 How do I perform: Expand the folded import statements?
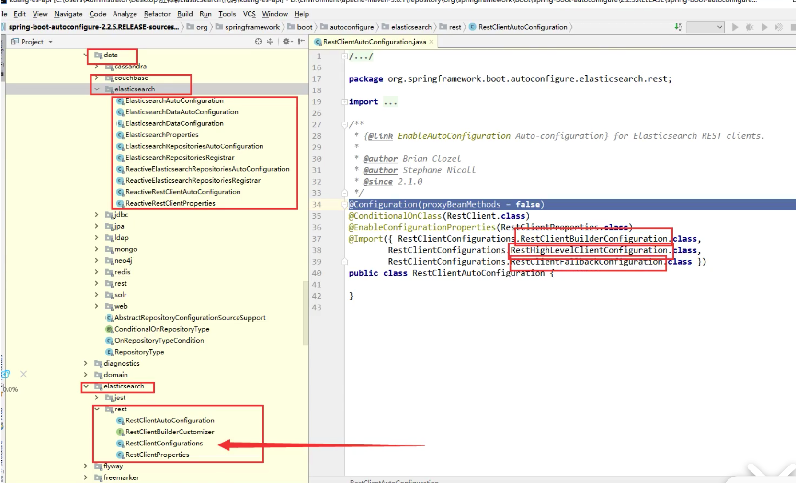[344, 102]
